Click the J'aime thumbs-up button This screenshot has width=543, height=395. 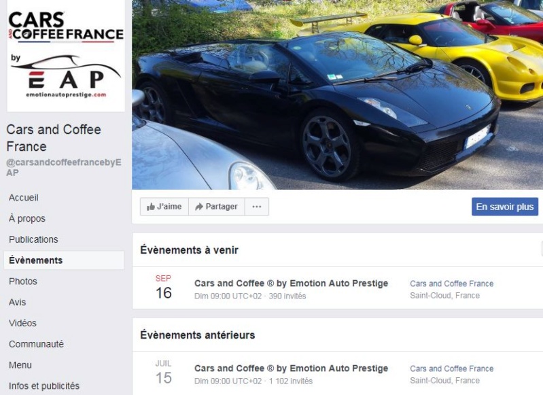coord(164,207)
